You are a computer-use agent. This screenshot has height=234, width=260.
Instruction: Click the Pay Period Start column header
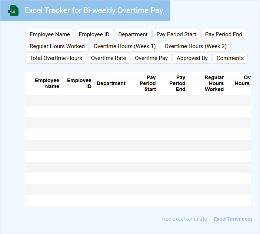click(148, 83)
